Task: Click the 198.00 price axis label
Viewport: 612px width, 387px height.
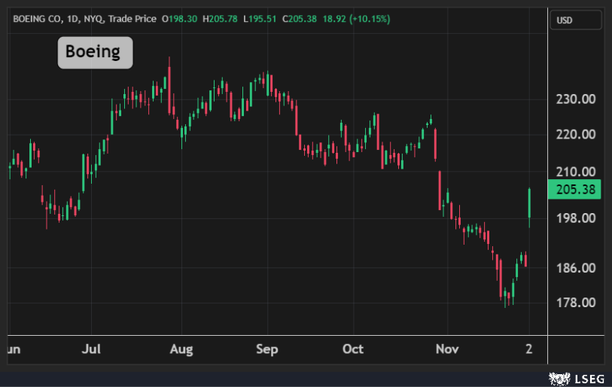Action: point(576,218)
